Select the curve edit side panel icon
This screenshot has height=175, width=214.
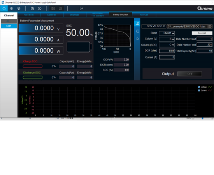137,23
